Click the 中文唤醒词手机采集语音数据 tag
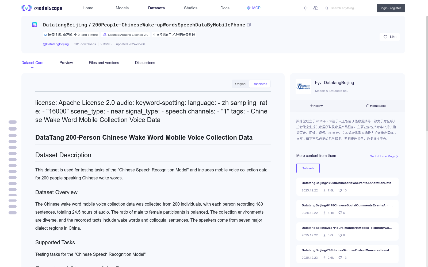 tap(174, 35)
